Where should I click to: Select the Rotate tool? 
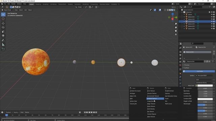(3, 28)
